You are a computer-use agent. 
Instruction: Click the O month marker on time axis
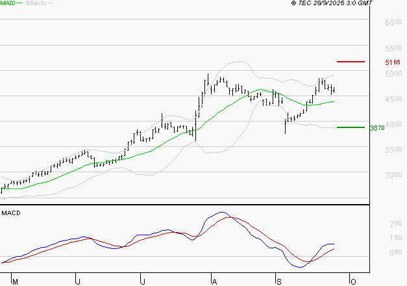(353, 282)
